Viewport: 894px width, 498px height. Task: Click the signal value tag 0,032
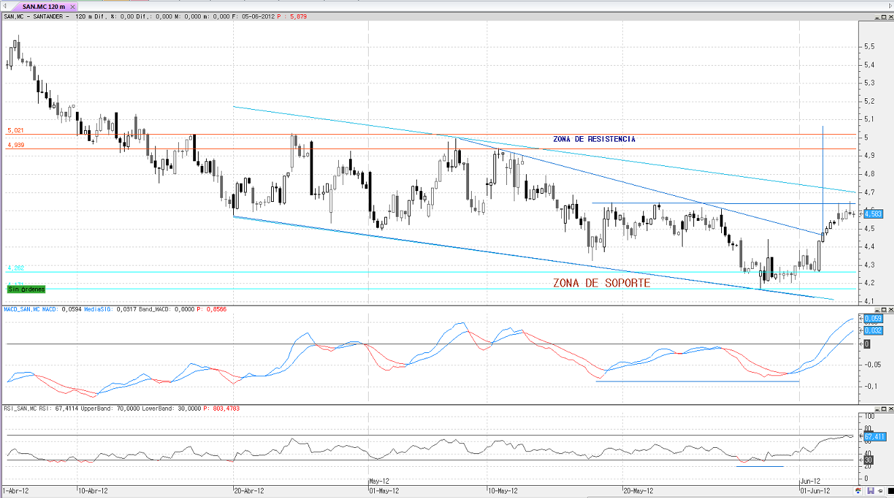click(873, 330)
